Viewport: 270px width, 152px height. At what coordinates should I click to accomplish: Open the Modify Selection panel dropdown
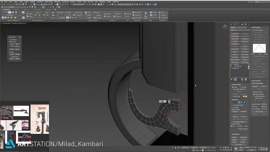click(38, 20)
